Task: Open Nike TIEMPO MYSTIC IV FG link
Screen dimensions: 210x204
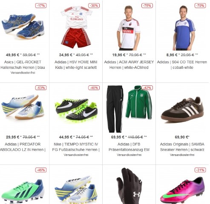Action: click(x=76, y=147)
